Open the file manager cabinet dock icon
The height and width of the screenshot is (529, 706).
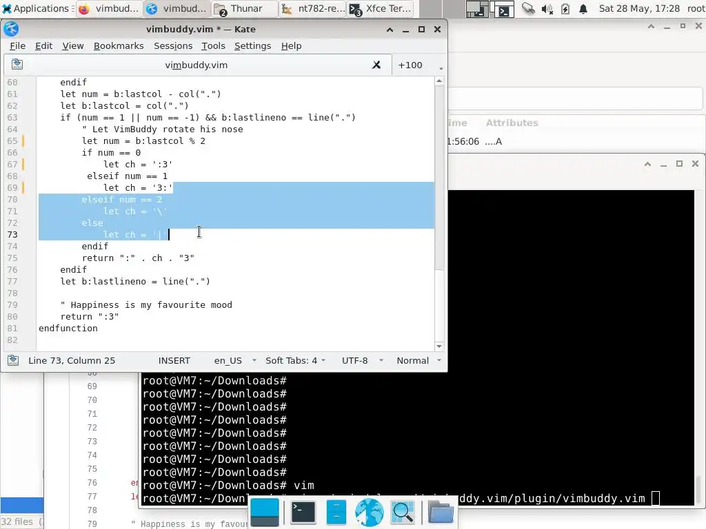[x=336, y=512]
